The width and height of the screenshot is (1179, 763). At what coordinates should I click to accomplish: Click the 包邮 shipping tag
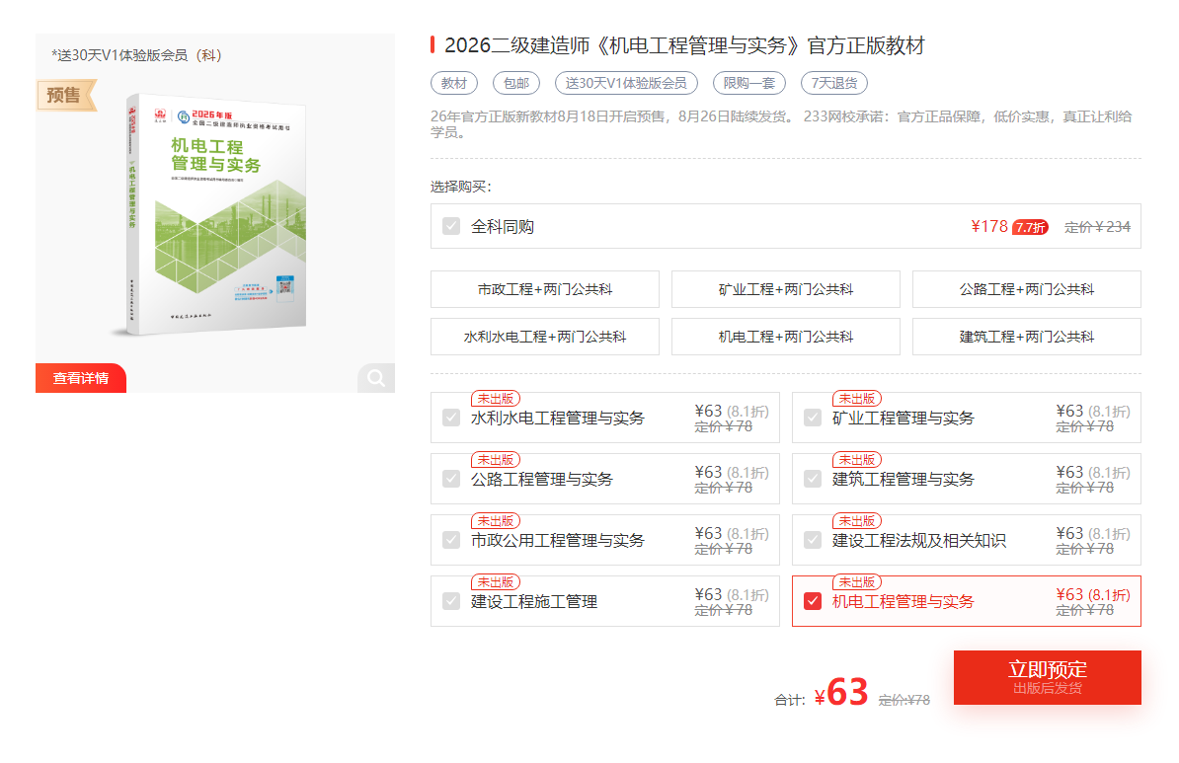[515, 83]
